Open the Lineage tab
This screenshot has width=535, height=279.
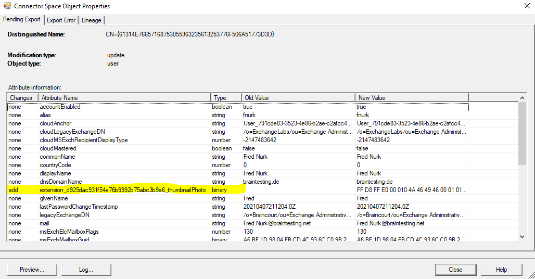[91, 20]
